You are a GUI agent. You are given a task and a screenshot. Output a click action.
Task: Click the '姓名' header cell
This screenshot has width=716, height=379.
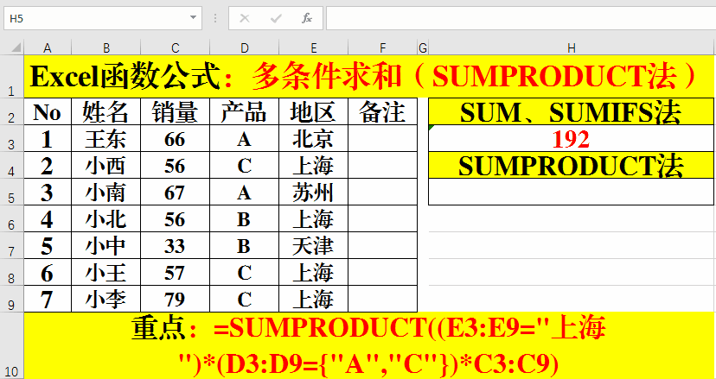pyautogui.click(x=106, y=111)
